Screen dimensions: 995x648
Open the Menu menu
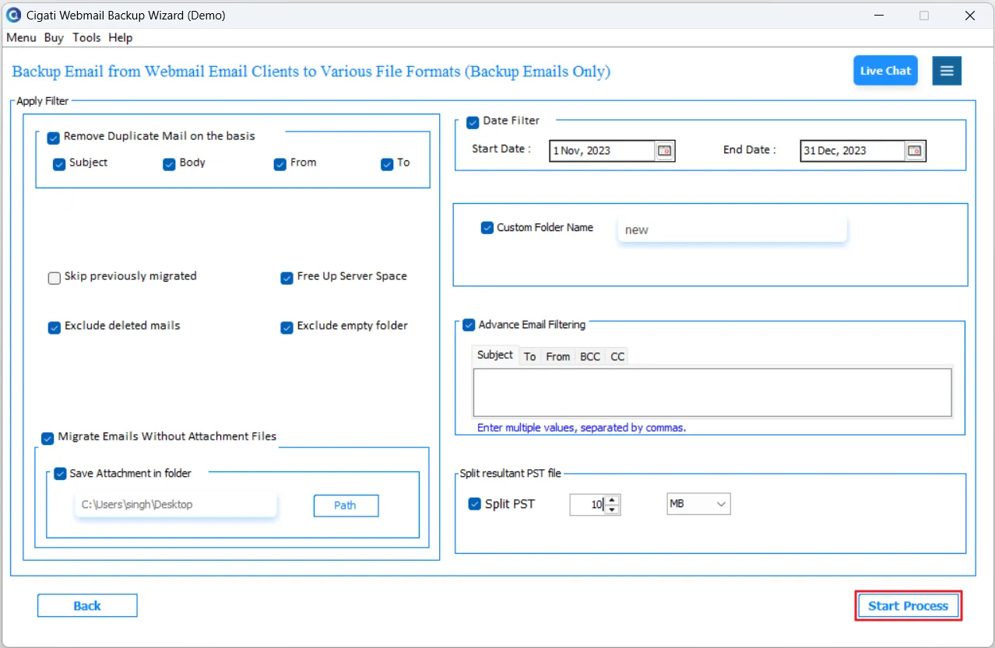point(21,37)
